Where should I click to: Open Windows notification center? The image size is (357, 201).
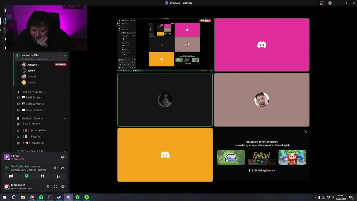351,197
